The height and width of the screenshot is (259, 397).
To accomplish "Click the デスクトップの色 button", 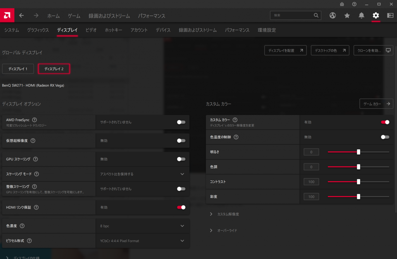I will coord(330,51).
